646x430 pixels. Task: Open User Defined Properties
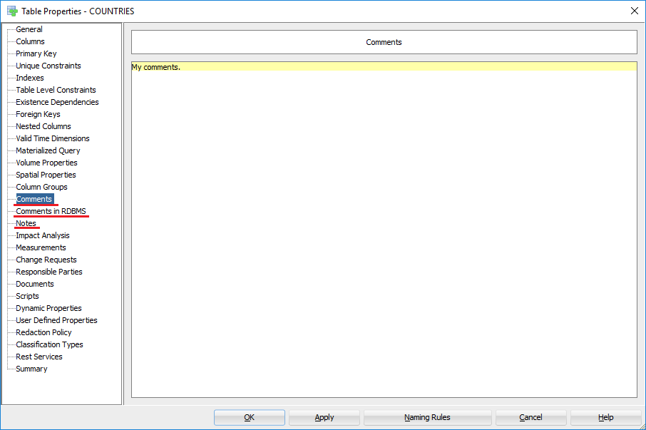click(56, 320)
